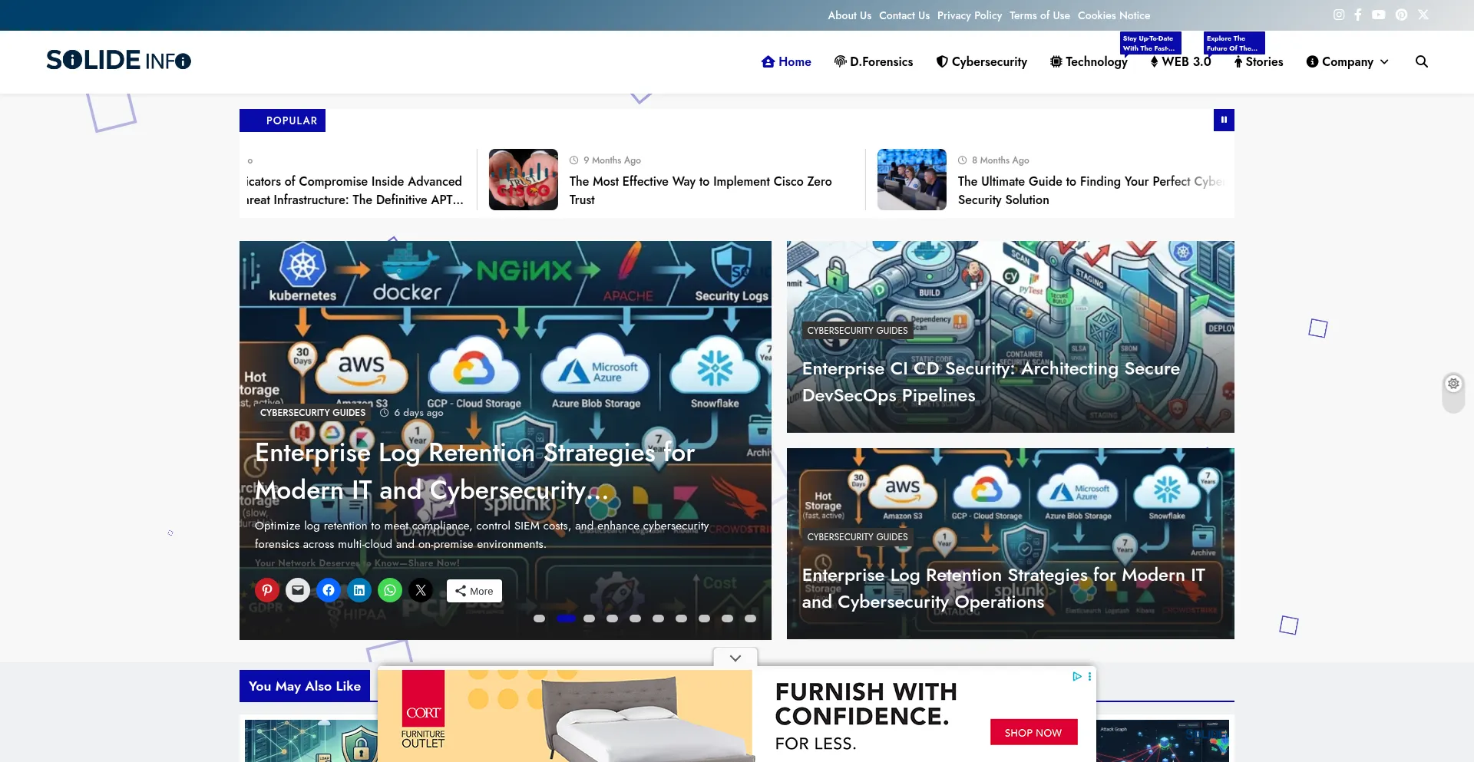Open Cisco Zero Trust article thumbnail

coord(524,180)
